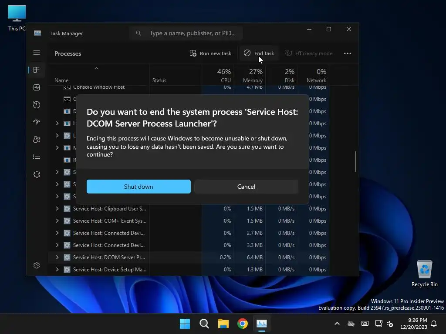The width and height of the screenshot is (446, 334).
Task: Switch to the Processes tab icon
Action: [x=37, y=70]
